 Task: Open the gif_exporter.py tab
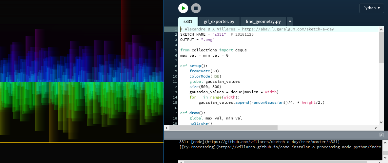coord(219,22)
